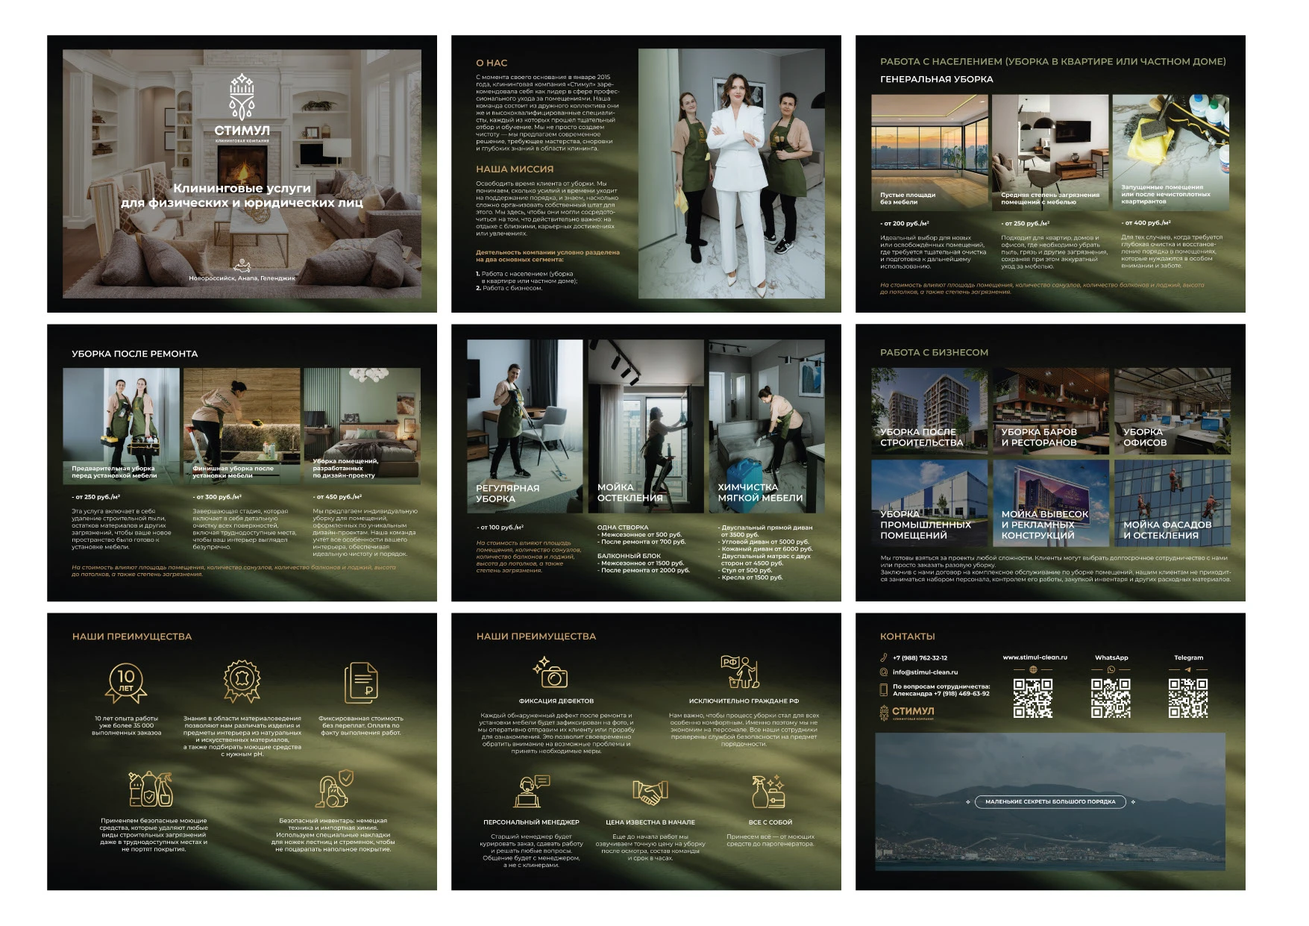Click the "от 100 руб./м²" regular cleaning price
Image resolution: width=1309 pixels, height=926 pixels.
point(500,528)
